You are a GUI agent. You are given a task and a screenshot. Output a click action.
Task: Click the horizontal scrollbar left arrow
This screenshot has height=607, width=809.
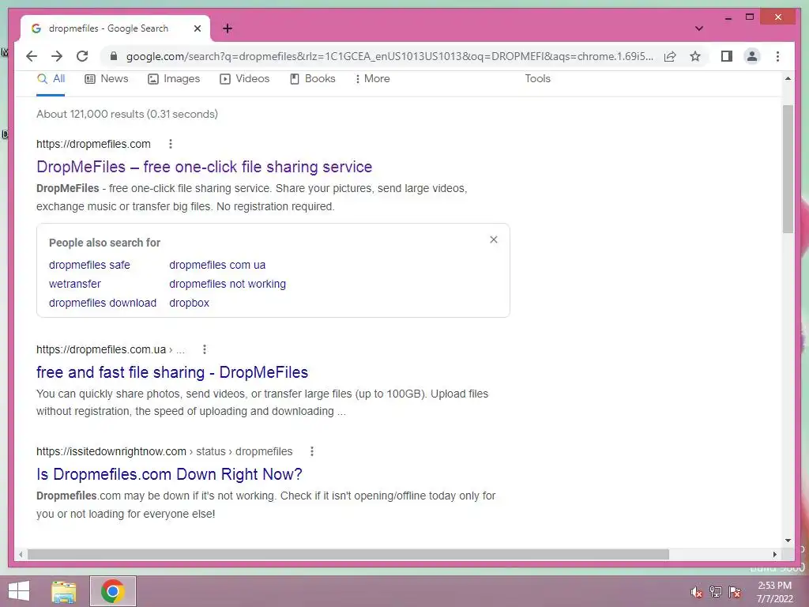coord(21,554)
